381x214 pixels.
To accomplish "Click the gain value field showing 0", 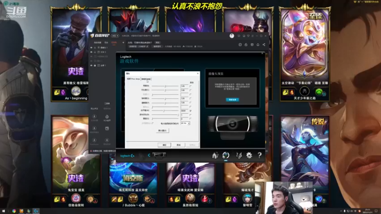I will [184, 118].
